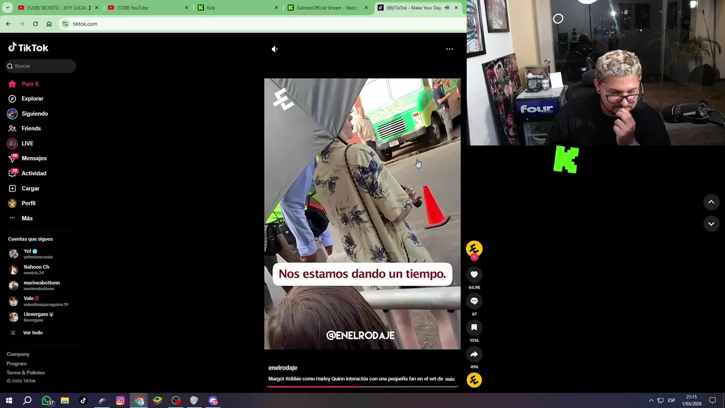Open enelrodaje creator avatar
Image resolution: width=725 pixels, height=408 pixels.
[x=474, y=248]
